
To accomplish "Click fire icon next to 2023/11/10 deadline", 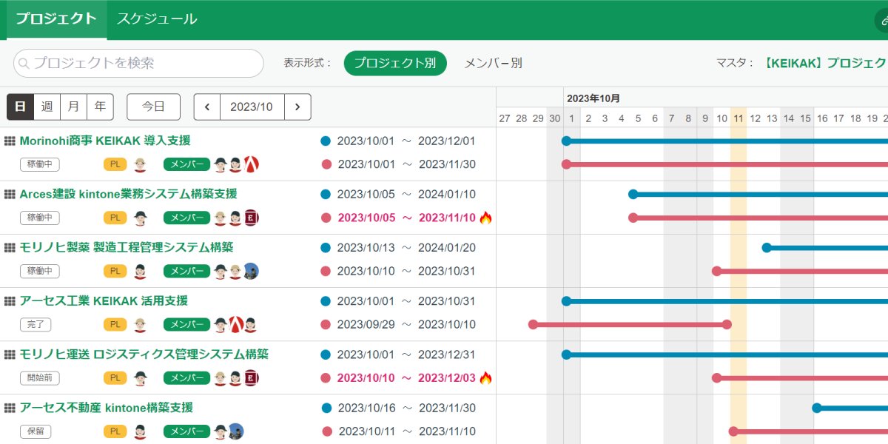I will (485, 218).
